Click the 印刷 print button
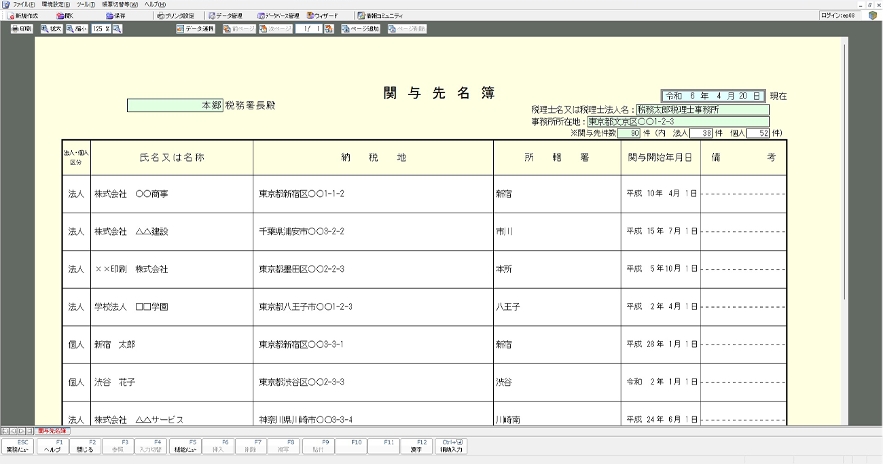 coord(22,29)
